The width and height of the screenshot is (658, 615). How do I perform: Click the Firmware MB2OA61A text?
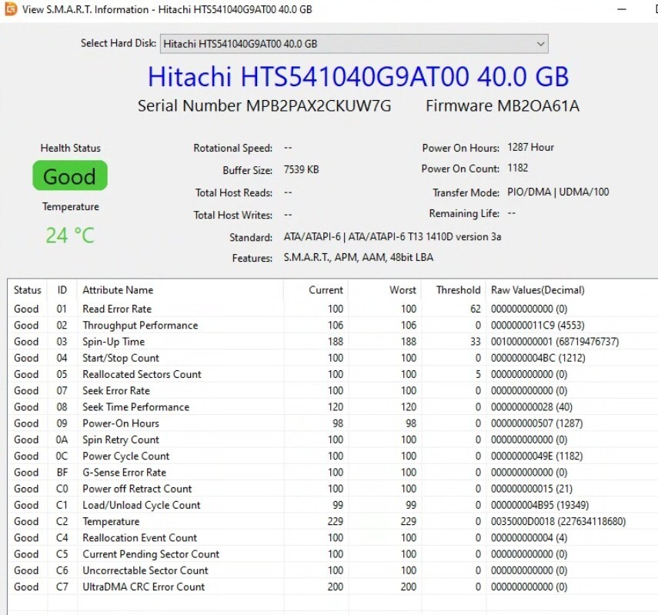pyautogui.click(x=503, y=105)
